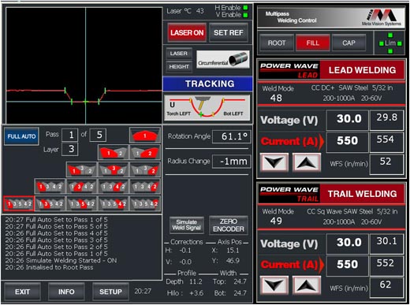Click the V Enable green indicator
This screenshot has height=305, width=410.
pos(245,15)
